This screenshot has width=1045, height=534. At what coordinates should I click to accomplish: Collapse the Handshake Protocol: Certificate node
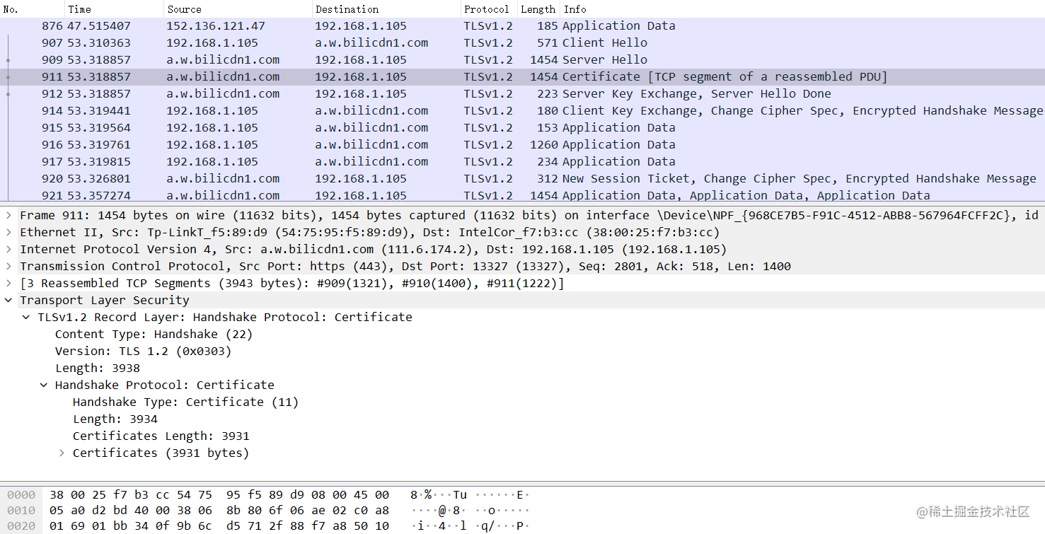click(x=44, y=385)
